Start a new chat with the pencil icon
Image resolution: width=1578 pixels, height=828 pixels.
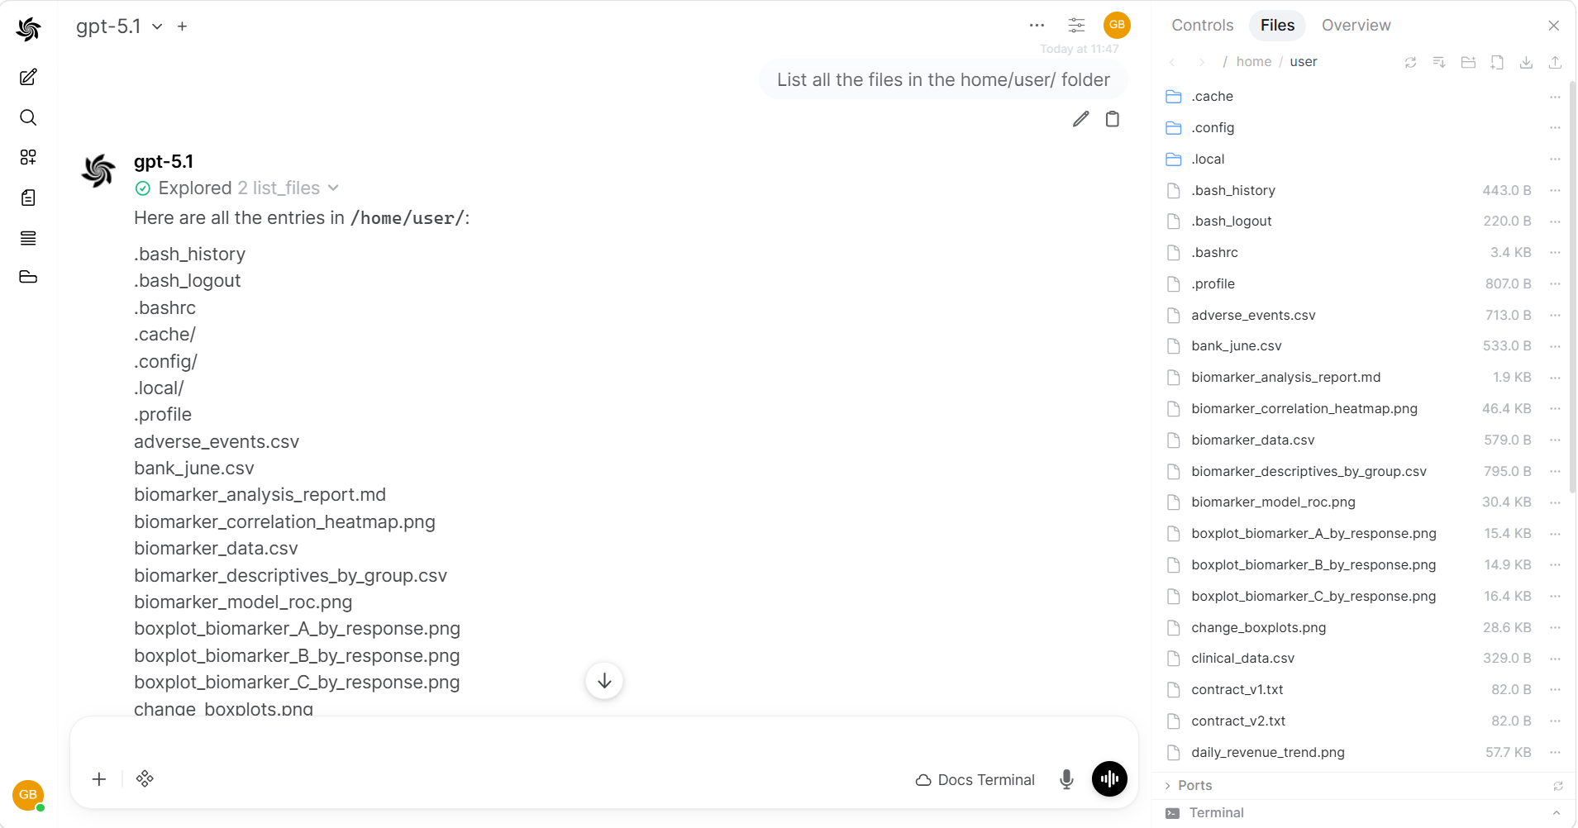(28, 77)
